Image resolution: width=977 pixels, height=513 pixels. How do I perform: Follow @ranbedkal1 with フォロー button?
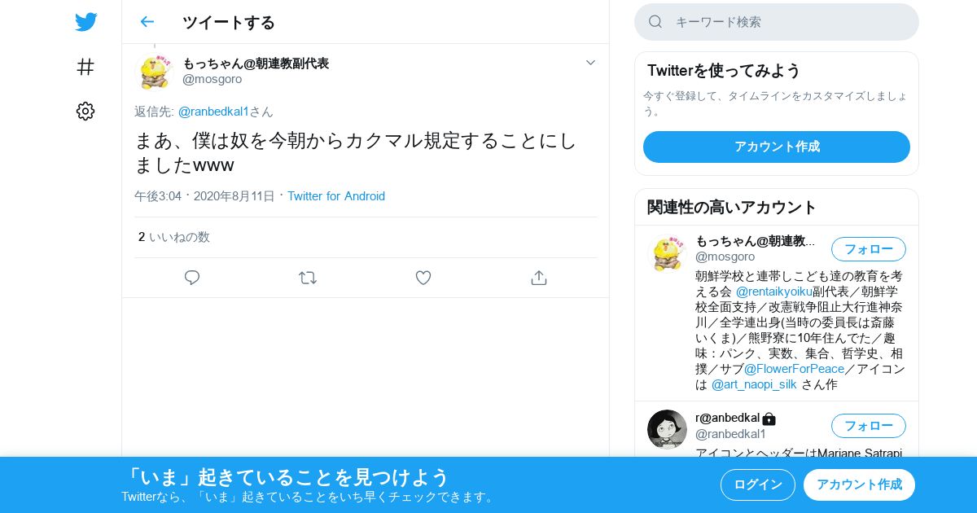[x=869, y=426]
